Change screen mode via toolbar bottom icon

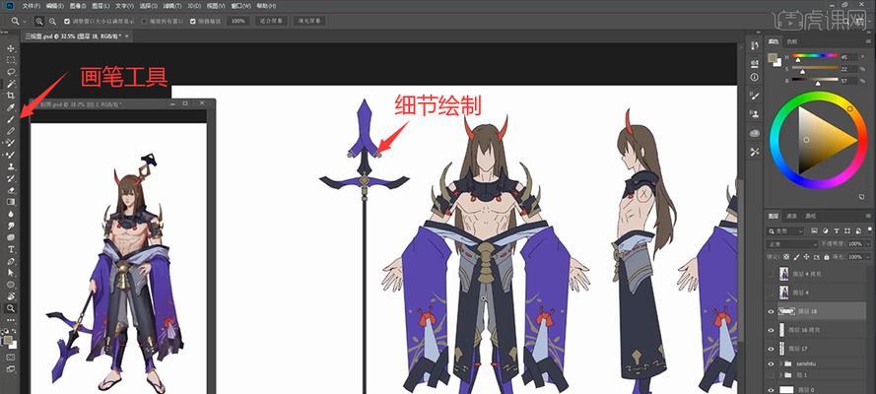(x=11, y=369)
